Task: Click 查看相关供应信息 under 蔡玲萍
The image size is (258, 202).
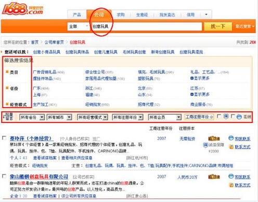Action: [x=77, y=158]
